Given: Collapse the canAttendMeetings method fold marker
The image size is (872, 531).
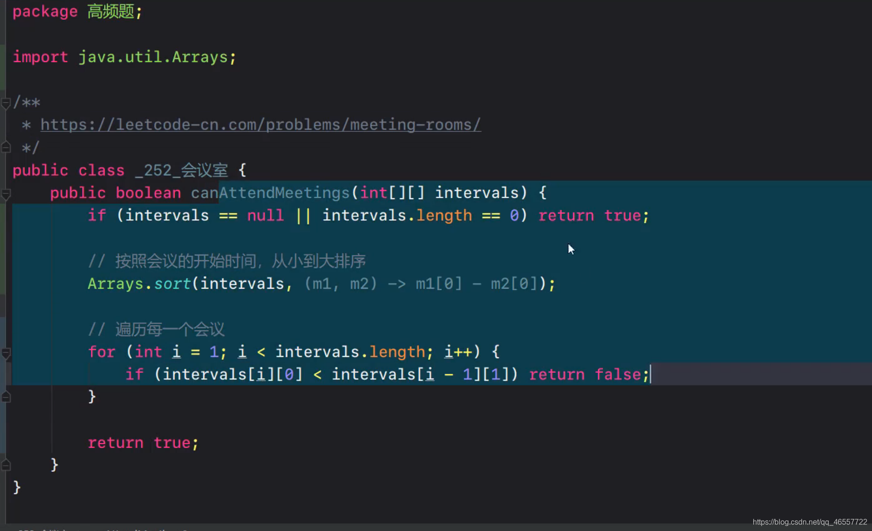Looking at the screenshot, I should point(6,193).
